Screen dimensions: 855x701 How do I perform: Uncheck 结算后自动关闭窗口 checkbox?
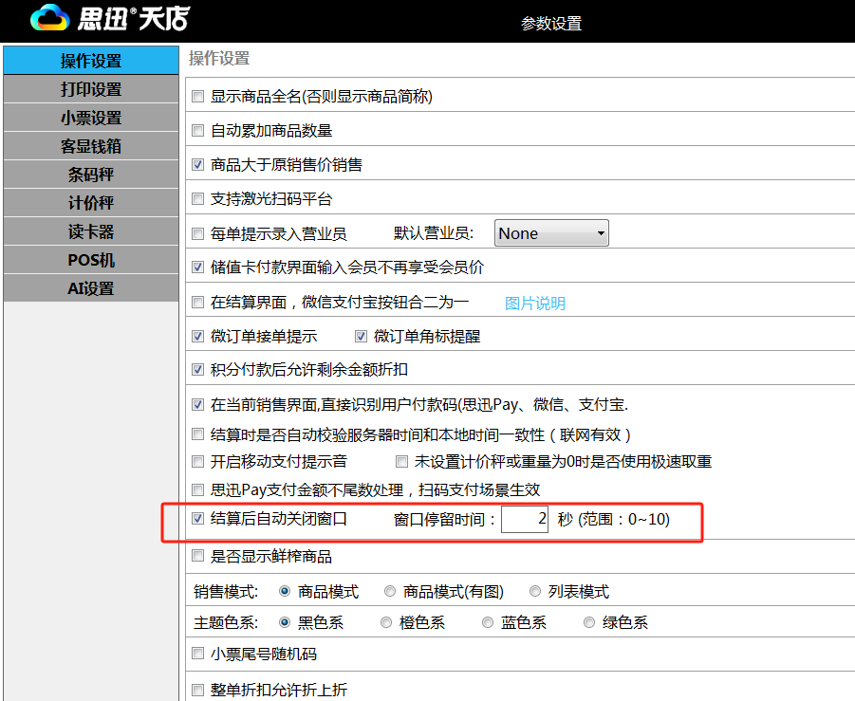[198, 519]
